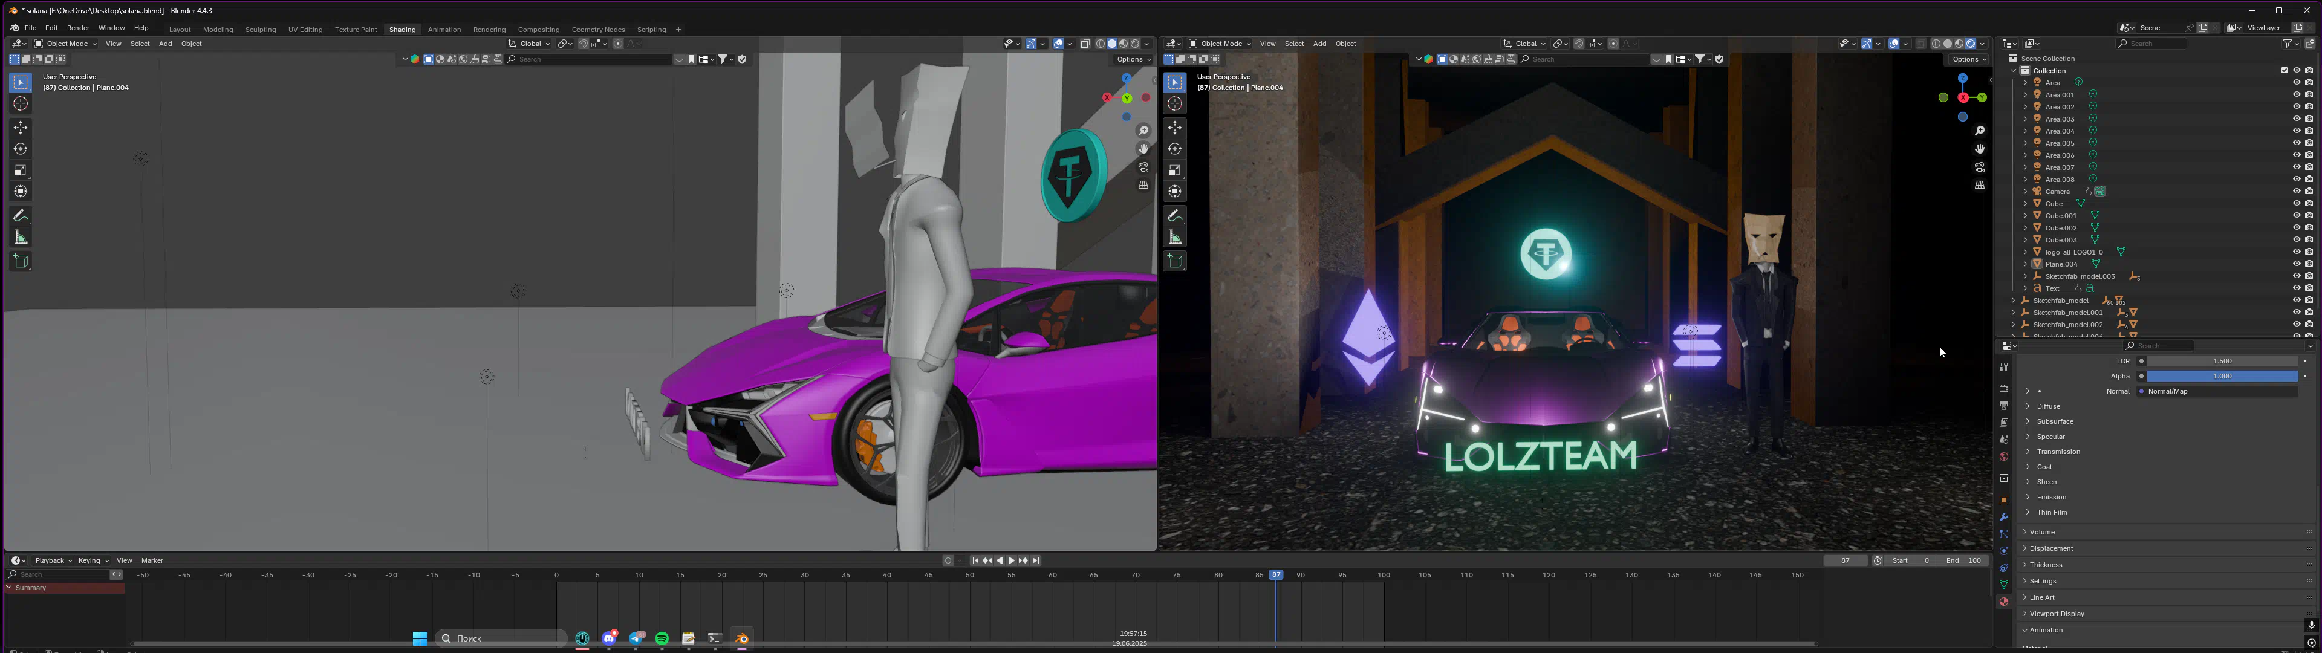The width and height of the screenshot is (2322, 653).
Task: Collapse the Collection in the outliner
Action: [x=2013, y=70]
